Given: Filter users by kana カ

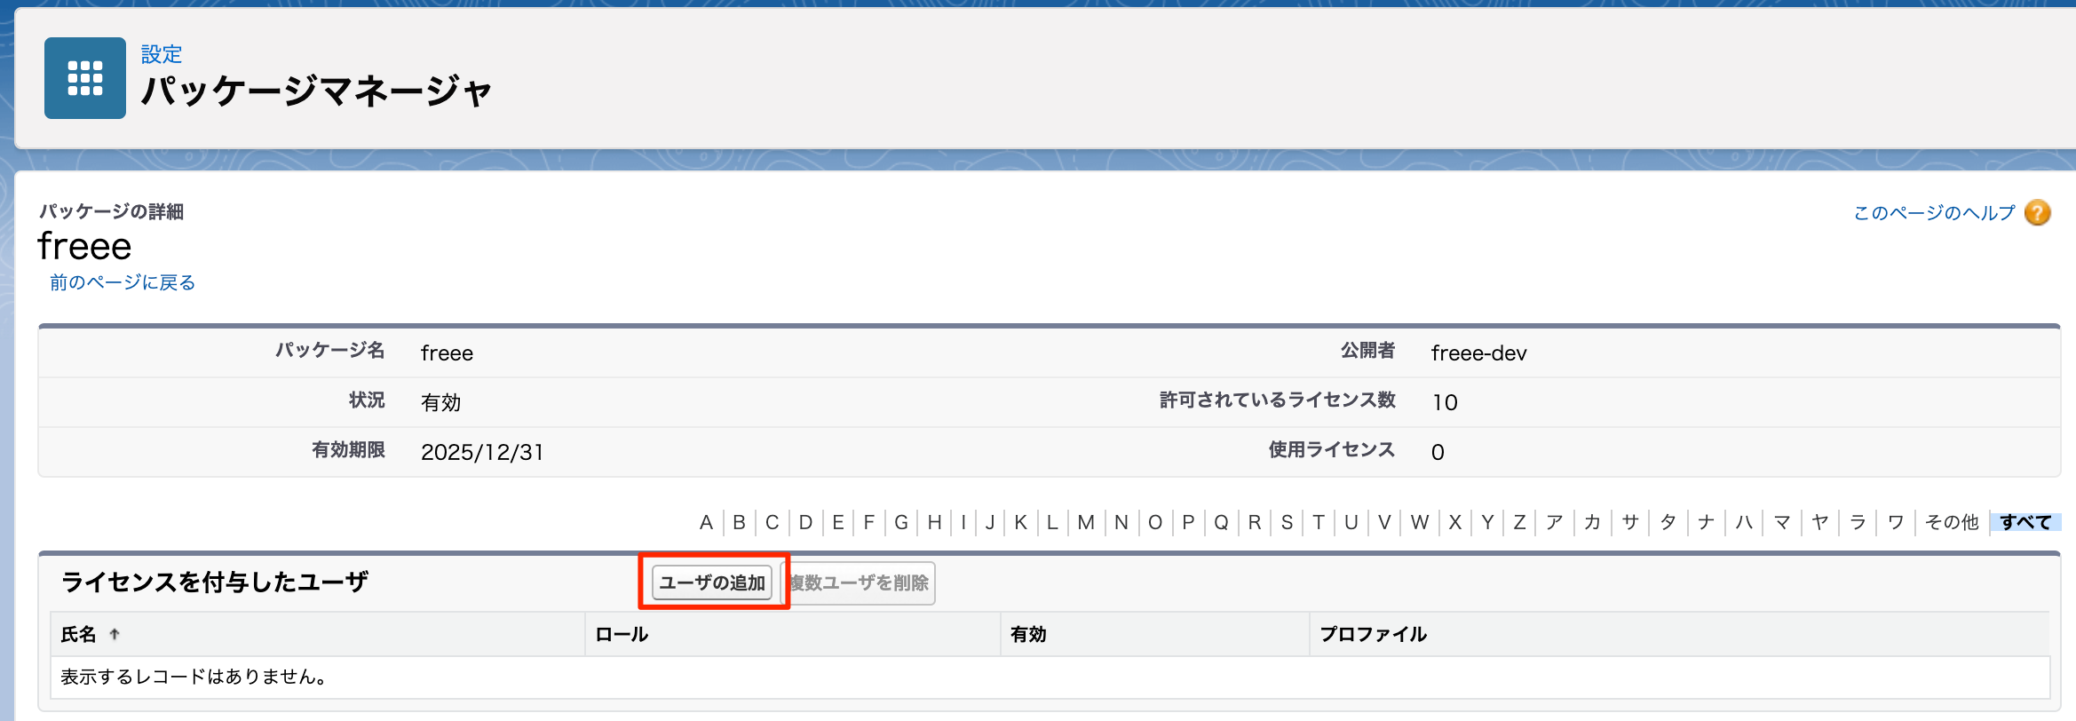Looking at the screenshot, I should click(1592, 522).
